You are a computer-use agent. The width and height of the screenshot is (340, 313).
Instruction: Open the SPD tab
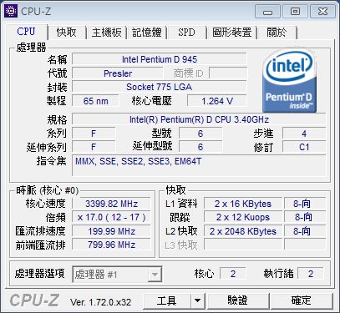(x=186, y=33)
